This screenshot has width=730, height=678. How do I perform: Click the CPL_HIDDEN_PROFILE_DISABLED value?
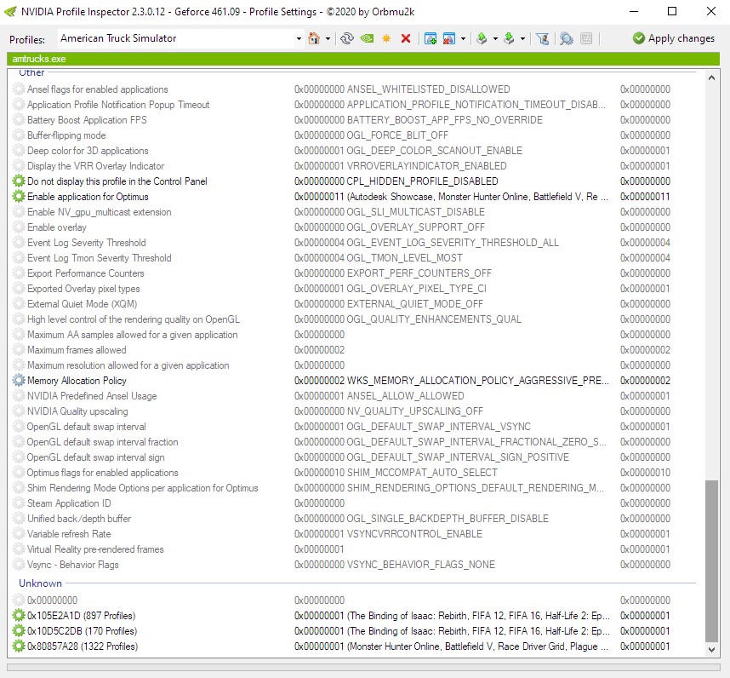[422, 181]
